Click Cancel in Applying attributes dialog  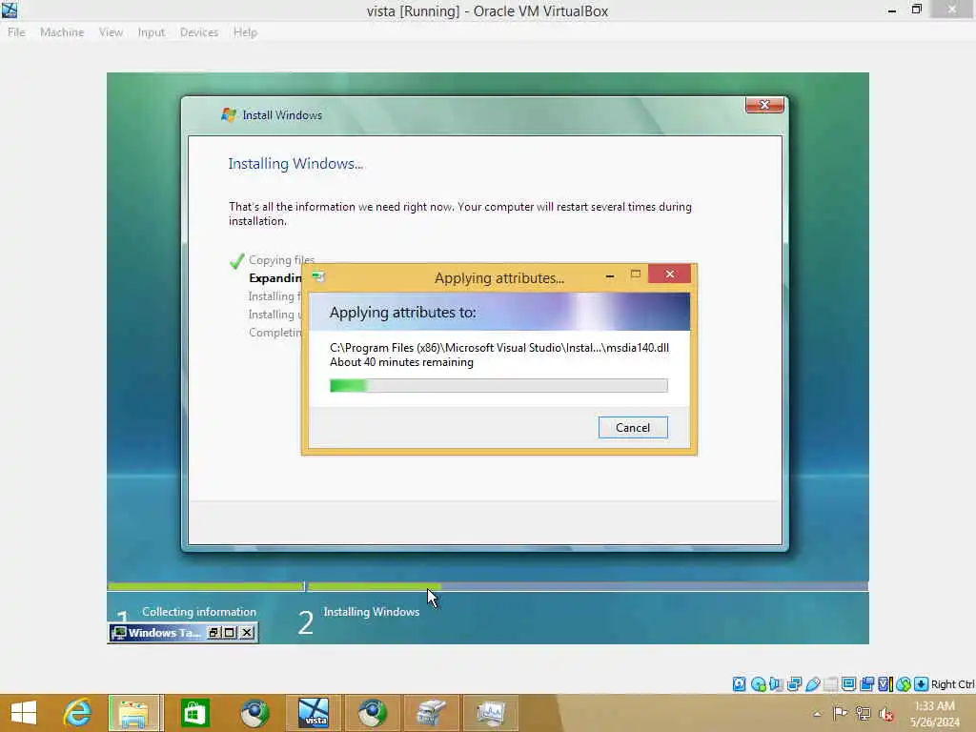point(633,428)
